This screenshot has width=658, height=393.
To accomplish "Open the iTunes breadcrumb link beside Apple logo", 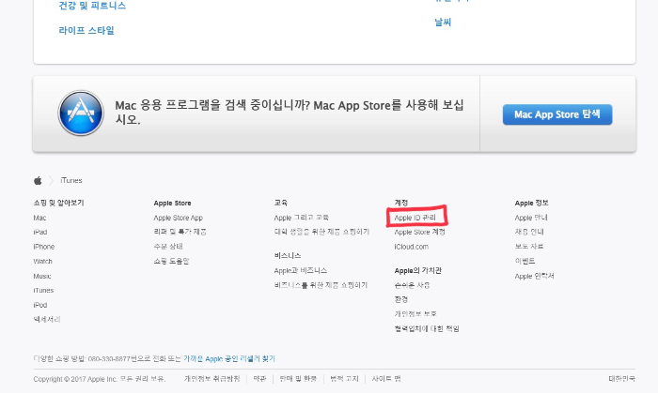I will click(x=71, y=180).
